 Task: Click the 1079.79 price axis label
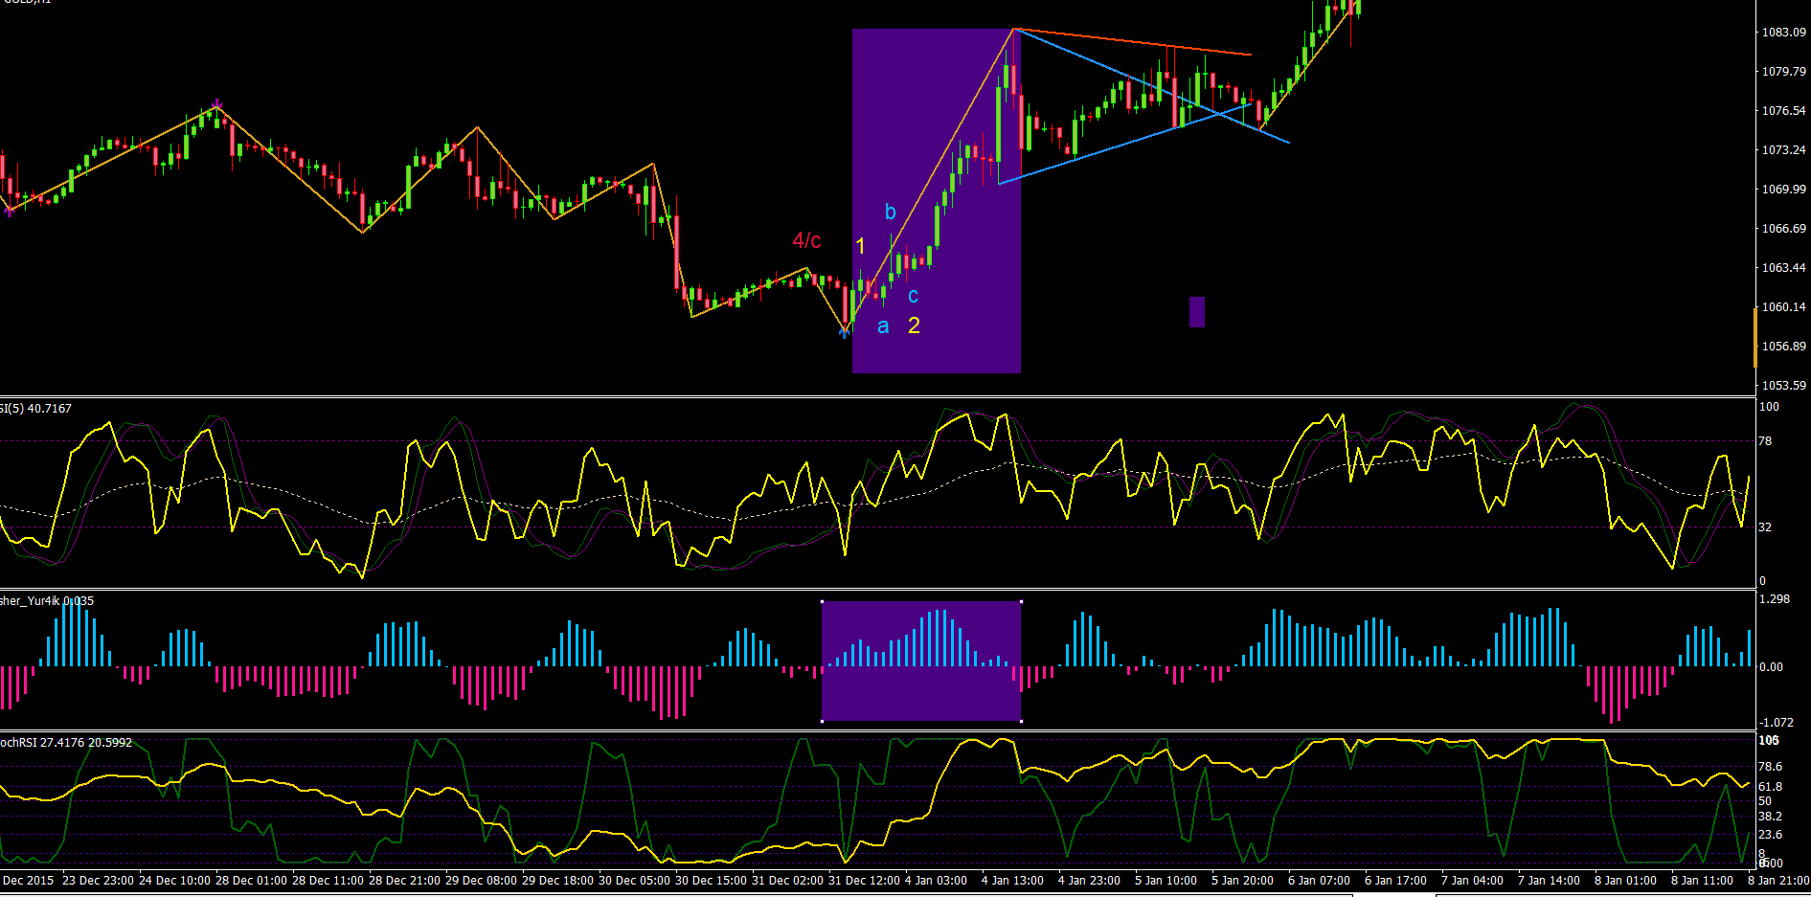(1784, 72)
